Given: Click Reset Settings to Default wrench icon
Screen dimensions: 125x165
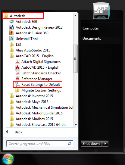Looking at the screenshot, I should 17,85.
